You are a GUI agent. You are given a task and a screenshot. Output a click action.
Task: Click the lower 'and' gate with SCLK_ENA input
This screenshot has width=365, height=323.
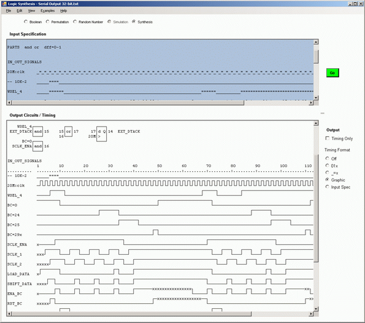(37, 146)
